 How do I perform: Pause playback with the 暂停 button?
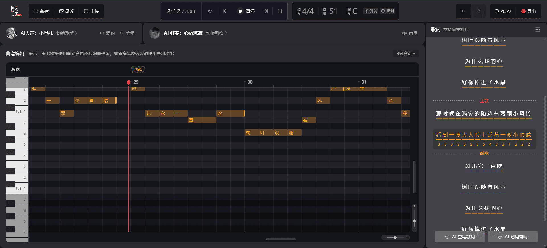click(246, 11)
